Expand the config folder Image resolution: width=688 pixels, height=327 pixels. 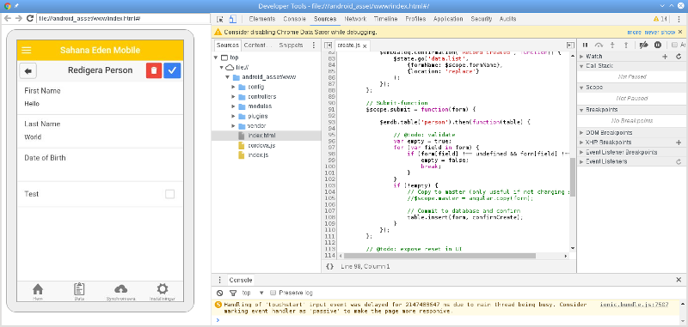tap(234, 87)
